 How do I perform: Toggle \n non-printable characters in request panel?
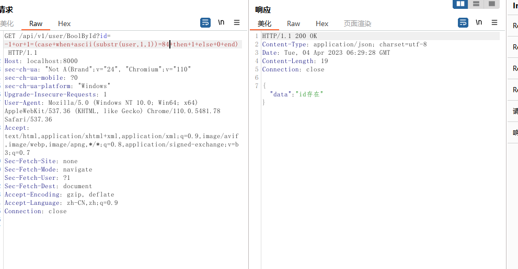221,22
